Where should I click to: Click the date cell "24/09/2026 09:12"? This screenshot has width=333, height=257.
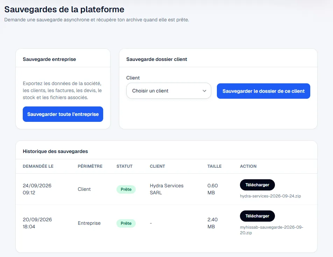(x=37, y=189)
